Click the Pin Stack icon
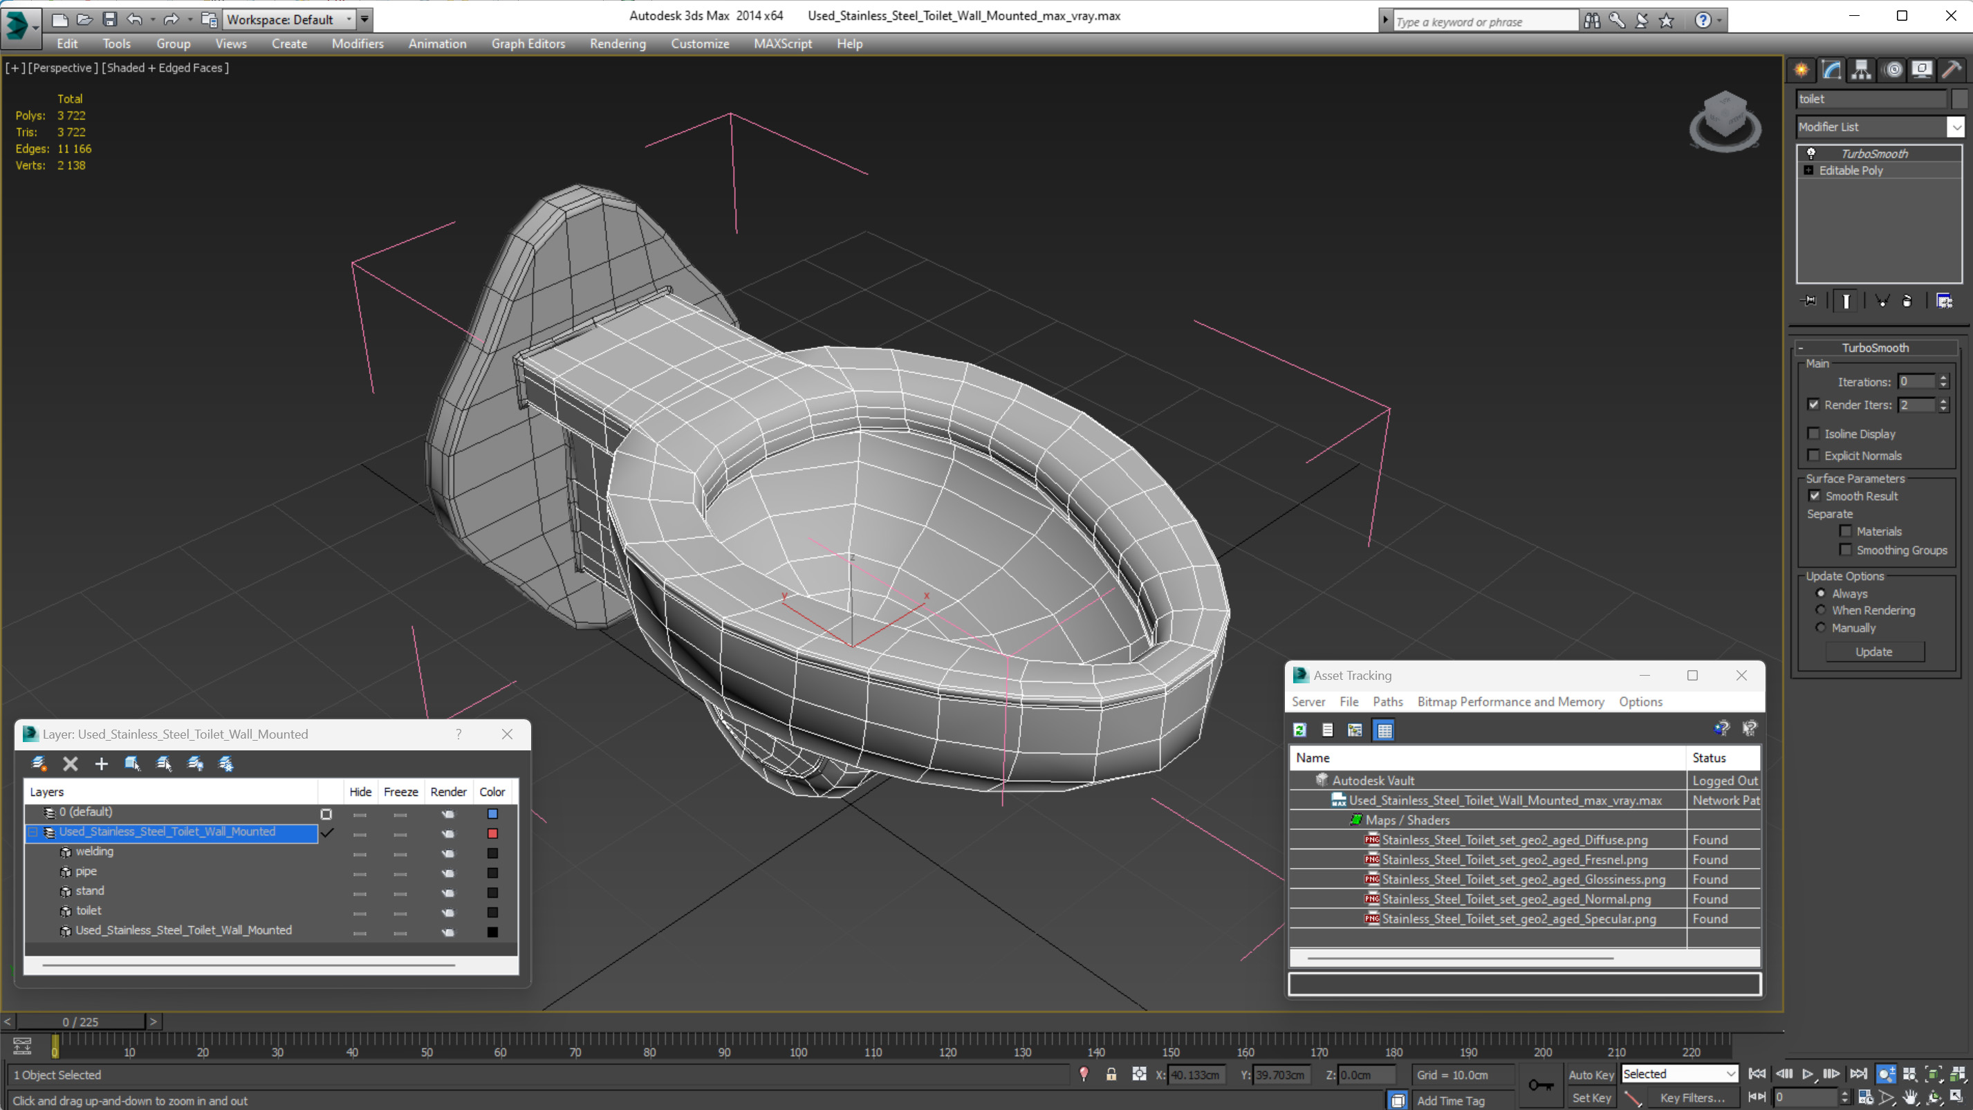The height and width of the screenshot is (1110, 1973). tap(1808, 301)
